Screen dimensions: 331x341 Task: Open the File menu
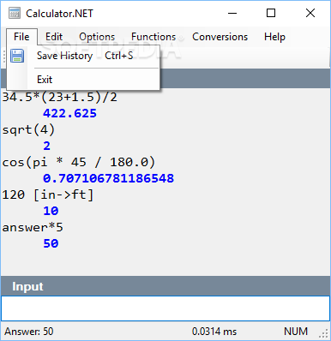(21, 37)
